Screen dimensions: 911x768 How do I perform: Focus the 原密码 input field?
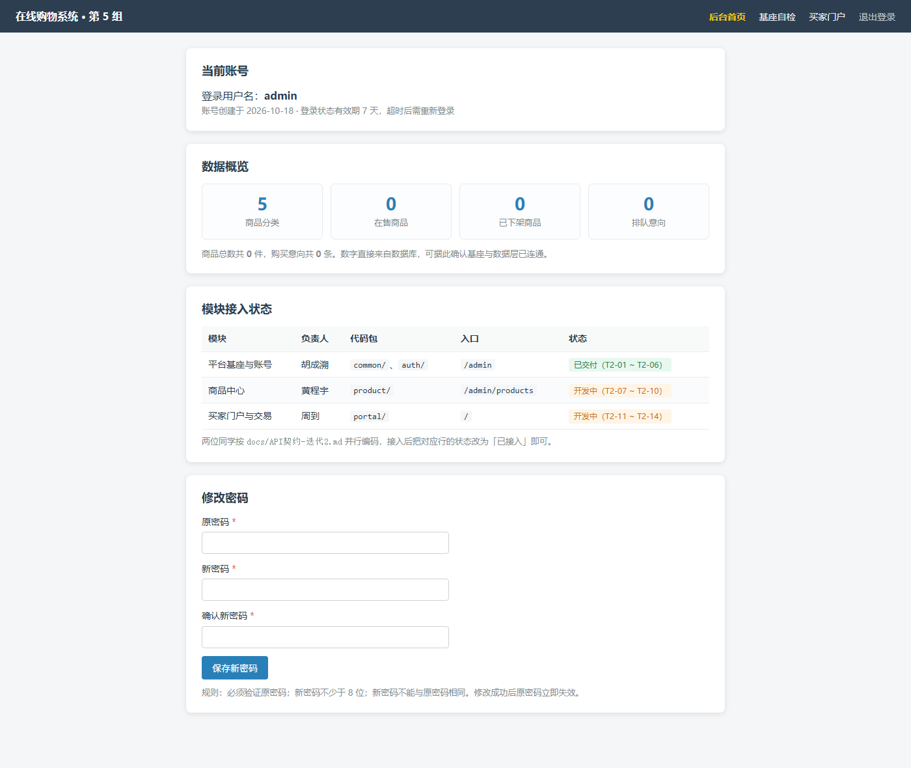click(325, 543)
